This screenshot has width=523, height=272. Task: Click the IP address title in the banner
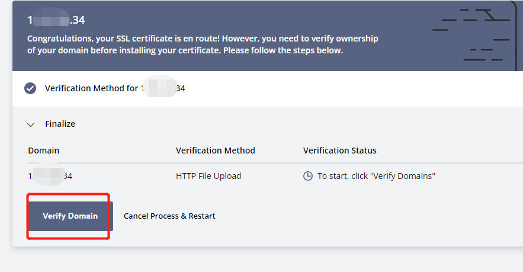56,20
